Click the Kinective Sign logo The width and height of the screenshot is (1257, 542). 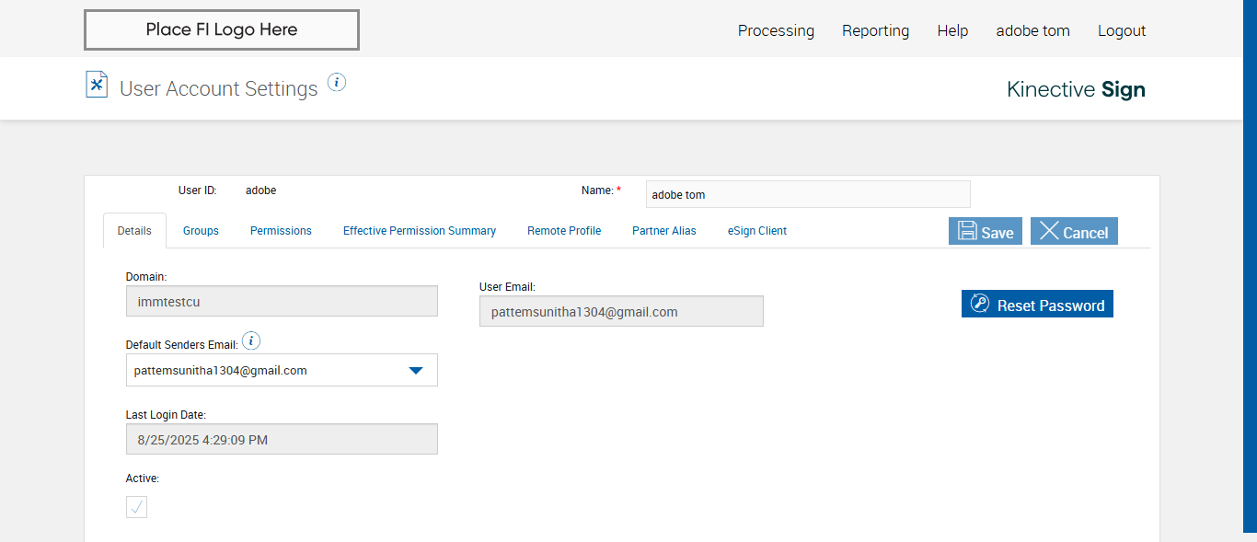[x=1076, y=89]
